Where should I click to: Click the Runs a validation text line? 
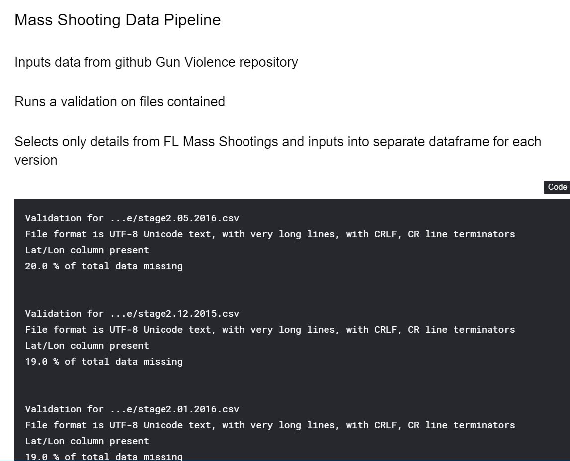click(x=119, y=102)
